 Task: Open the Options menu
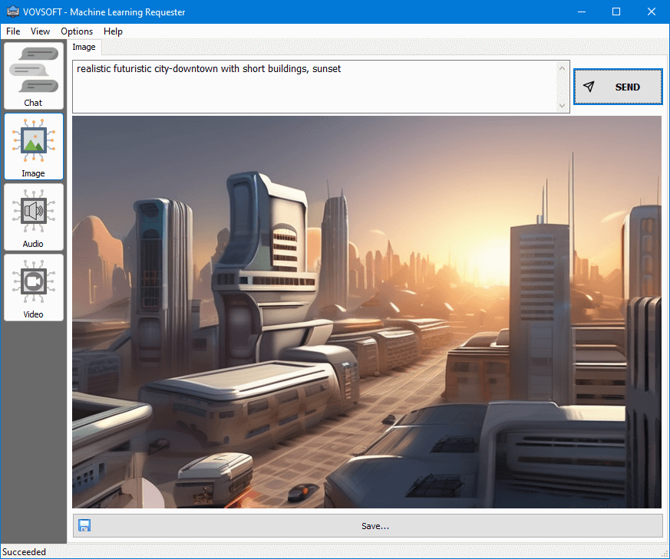click(77, 31)
